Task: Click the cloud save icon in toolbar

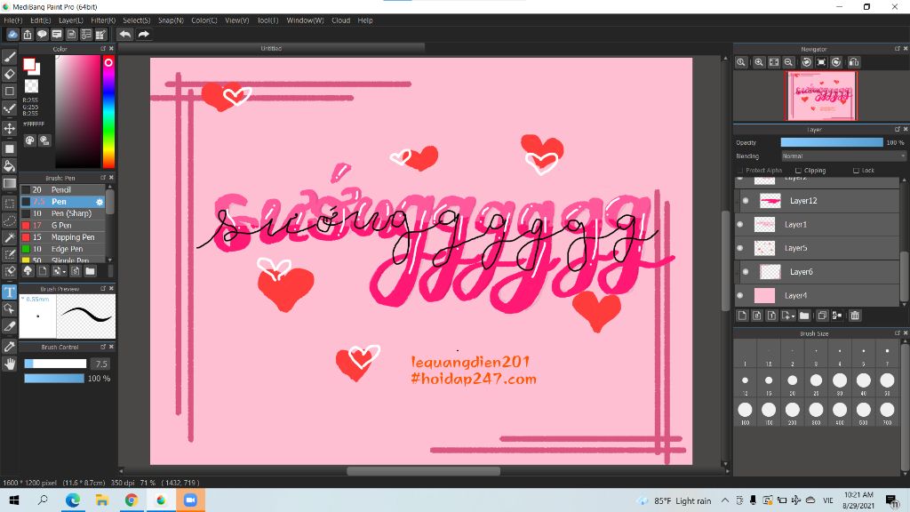Action: point(12,35)
